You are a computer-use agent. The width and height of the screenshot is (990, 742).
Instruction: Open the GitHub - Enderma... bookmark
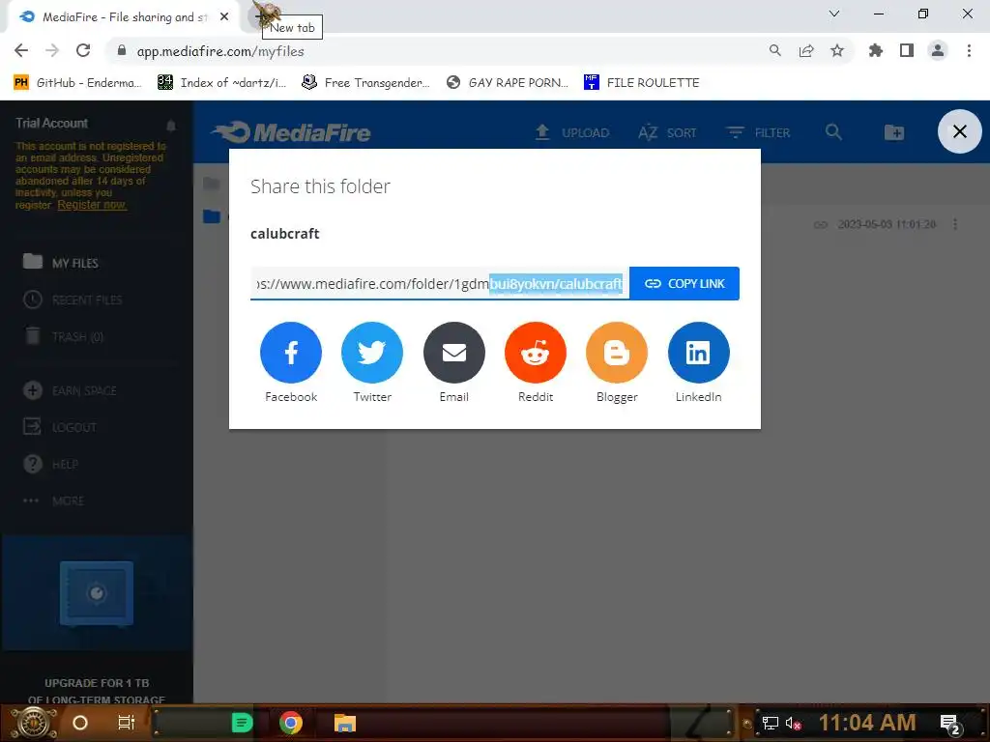pos(77,83)
